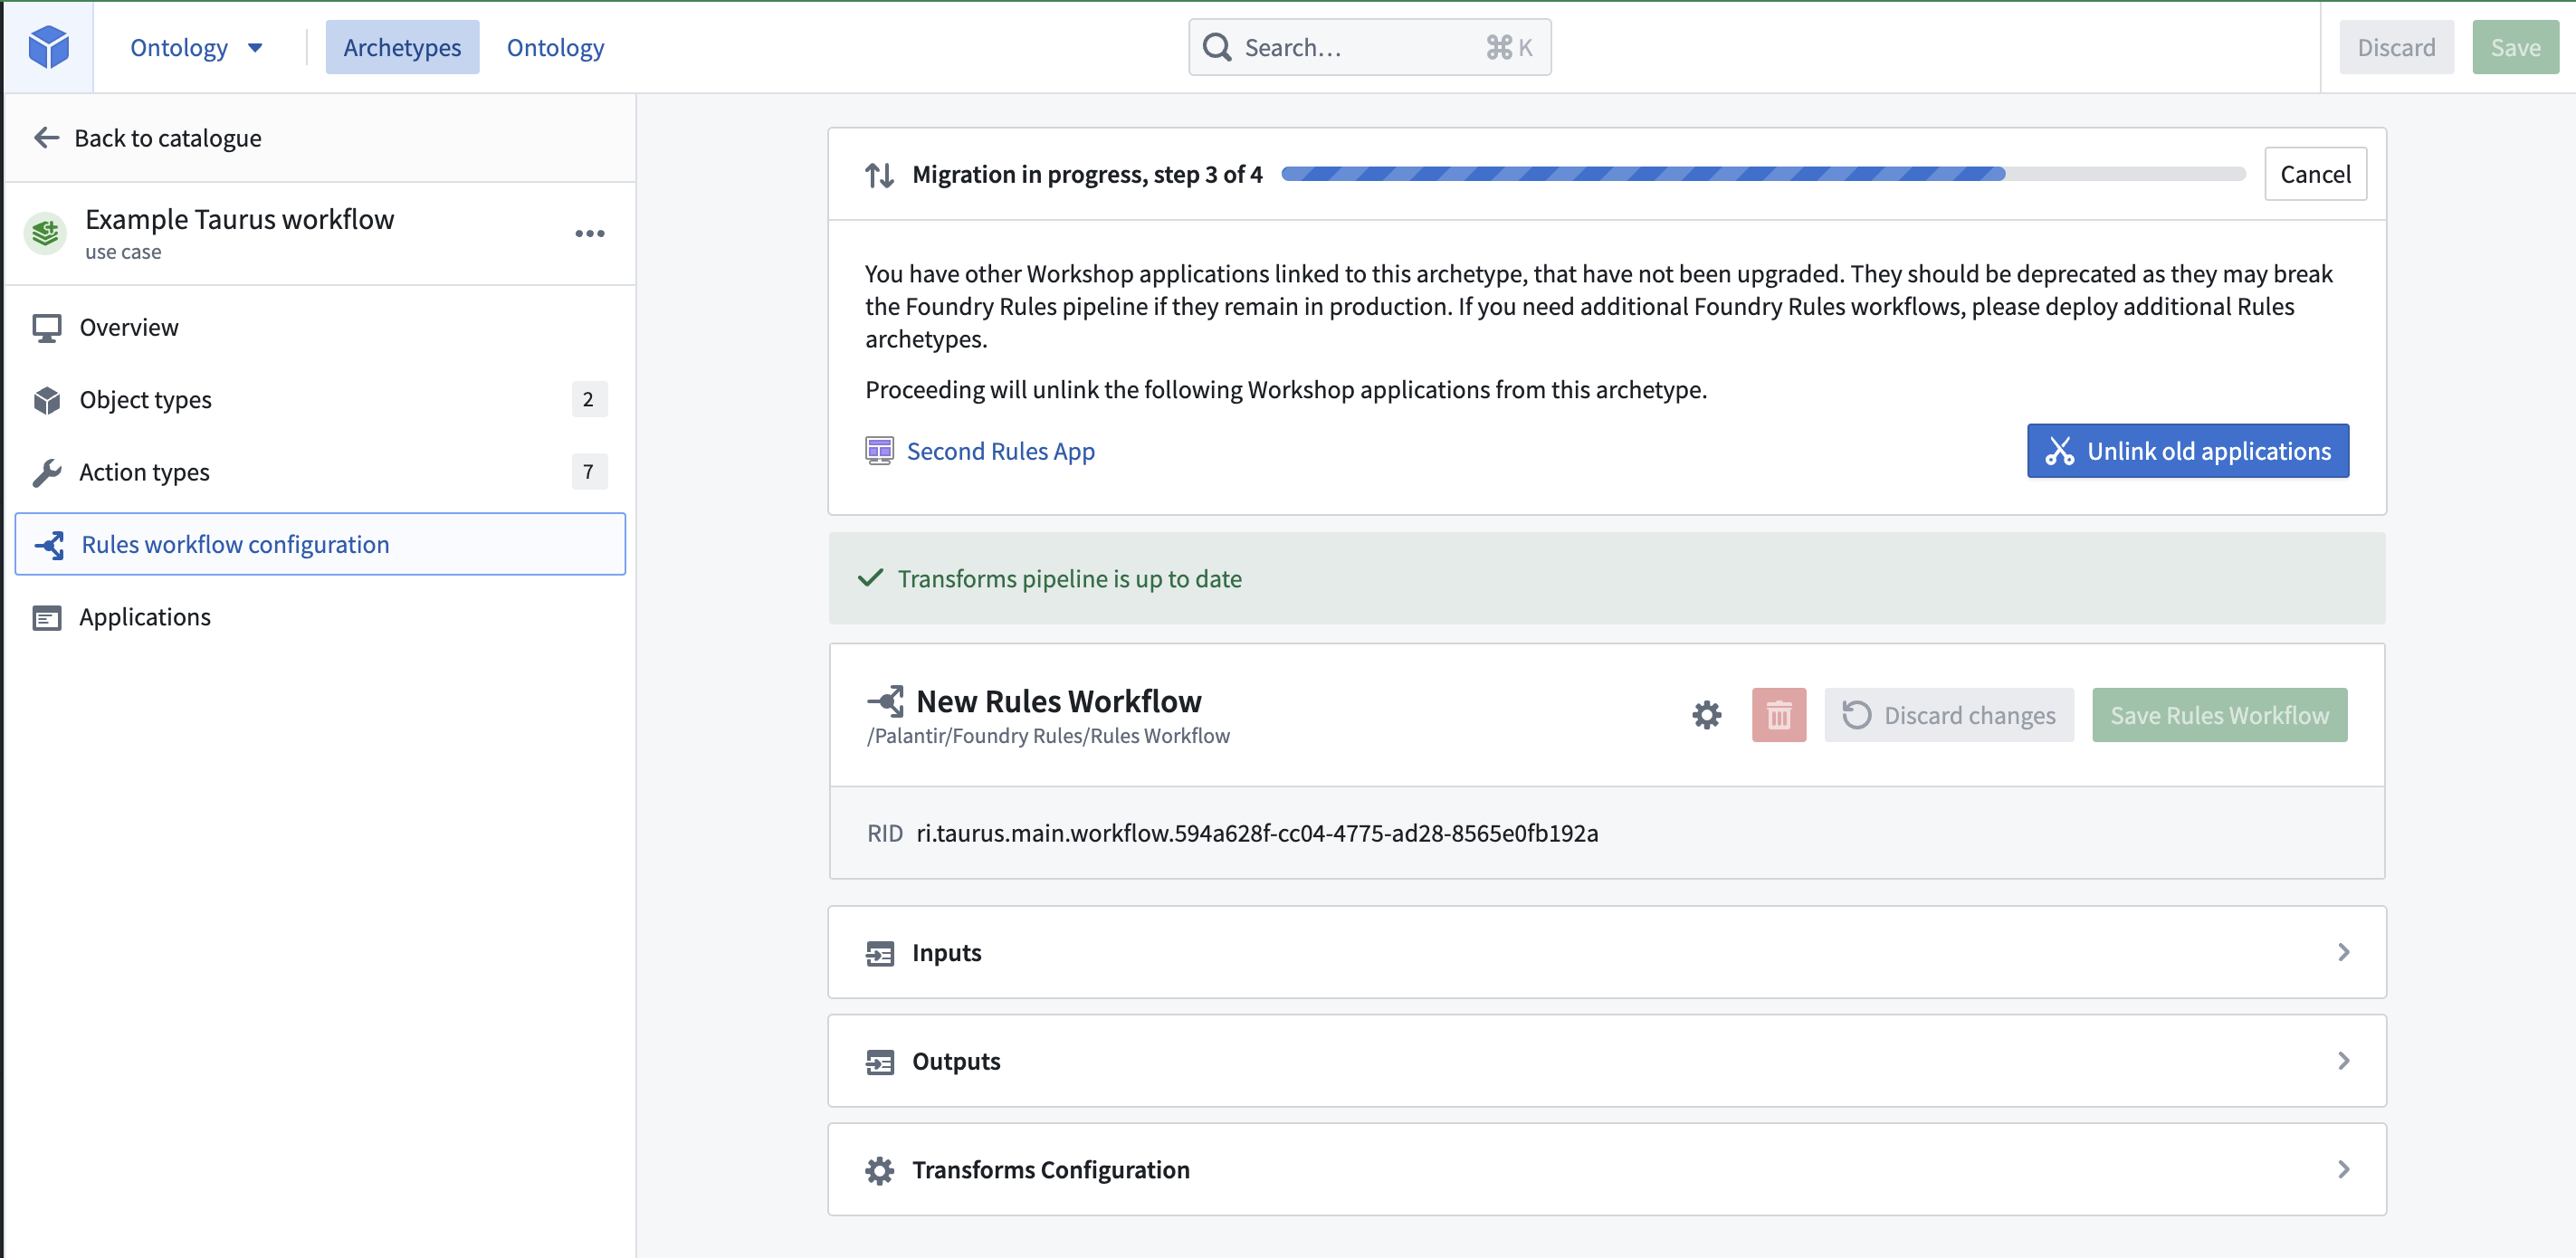Click Transforms pipeline is up to date text
Image resolution: width=2576 pixels, height=1258 pixels.
[x=1069, y=578]
